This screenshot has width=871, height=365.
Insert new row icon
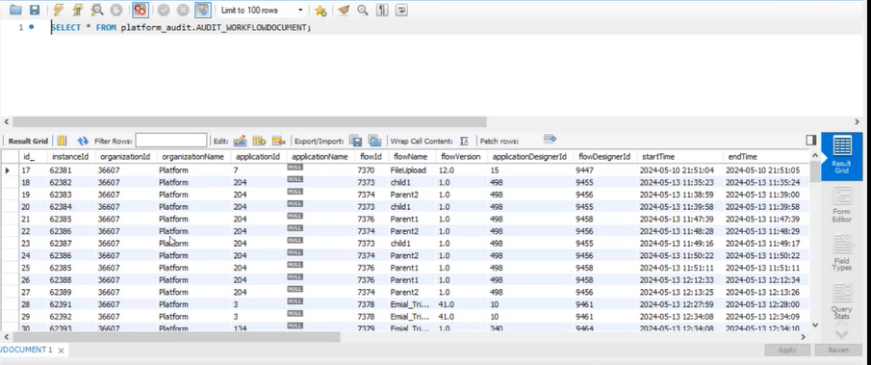pos(259,141)
